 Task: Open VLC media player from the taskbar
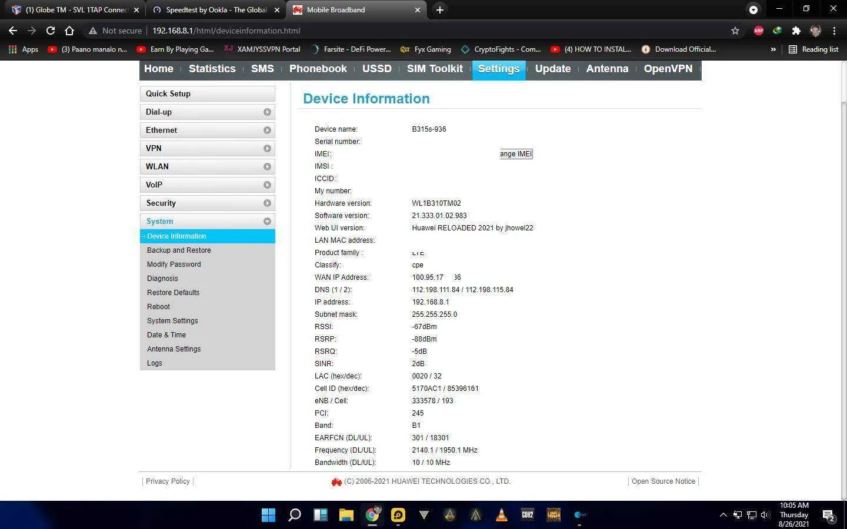pos(502,515)
